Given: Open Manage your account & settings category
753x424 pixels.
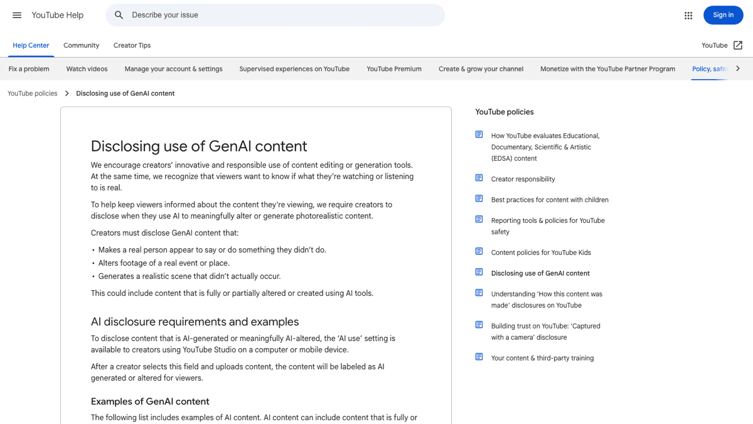Looking at the screenshot, I should tap(173, 69).
